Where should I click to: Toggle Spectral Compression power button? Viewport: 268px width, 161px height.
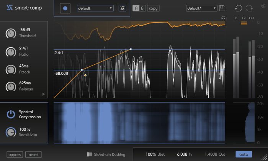point(11,114)
